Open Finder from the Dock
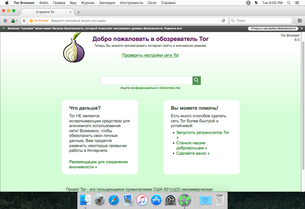 [x=85, y=200]
